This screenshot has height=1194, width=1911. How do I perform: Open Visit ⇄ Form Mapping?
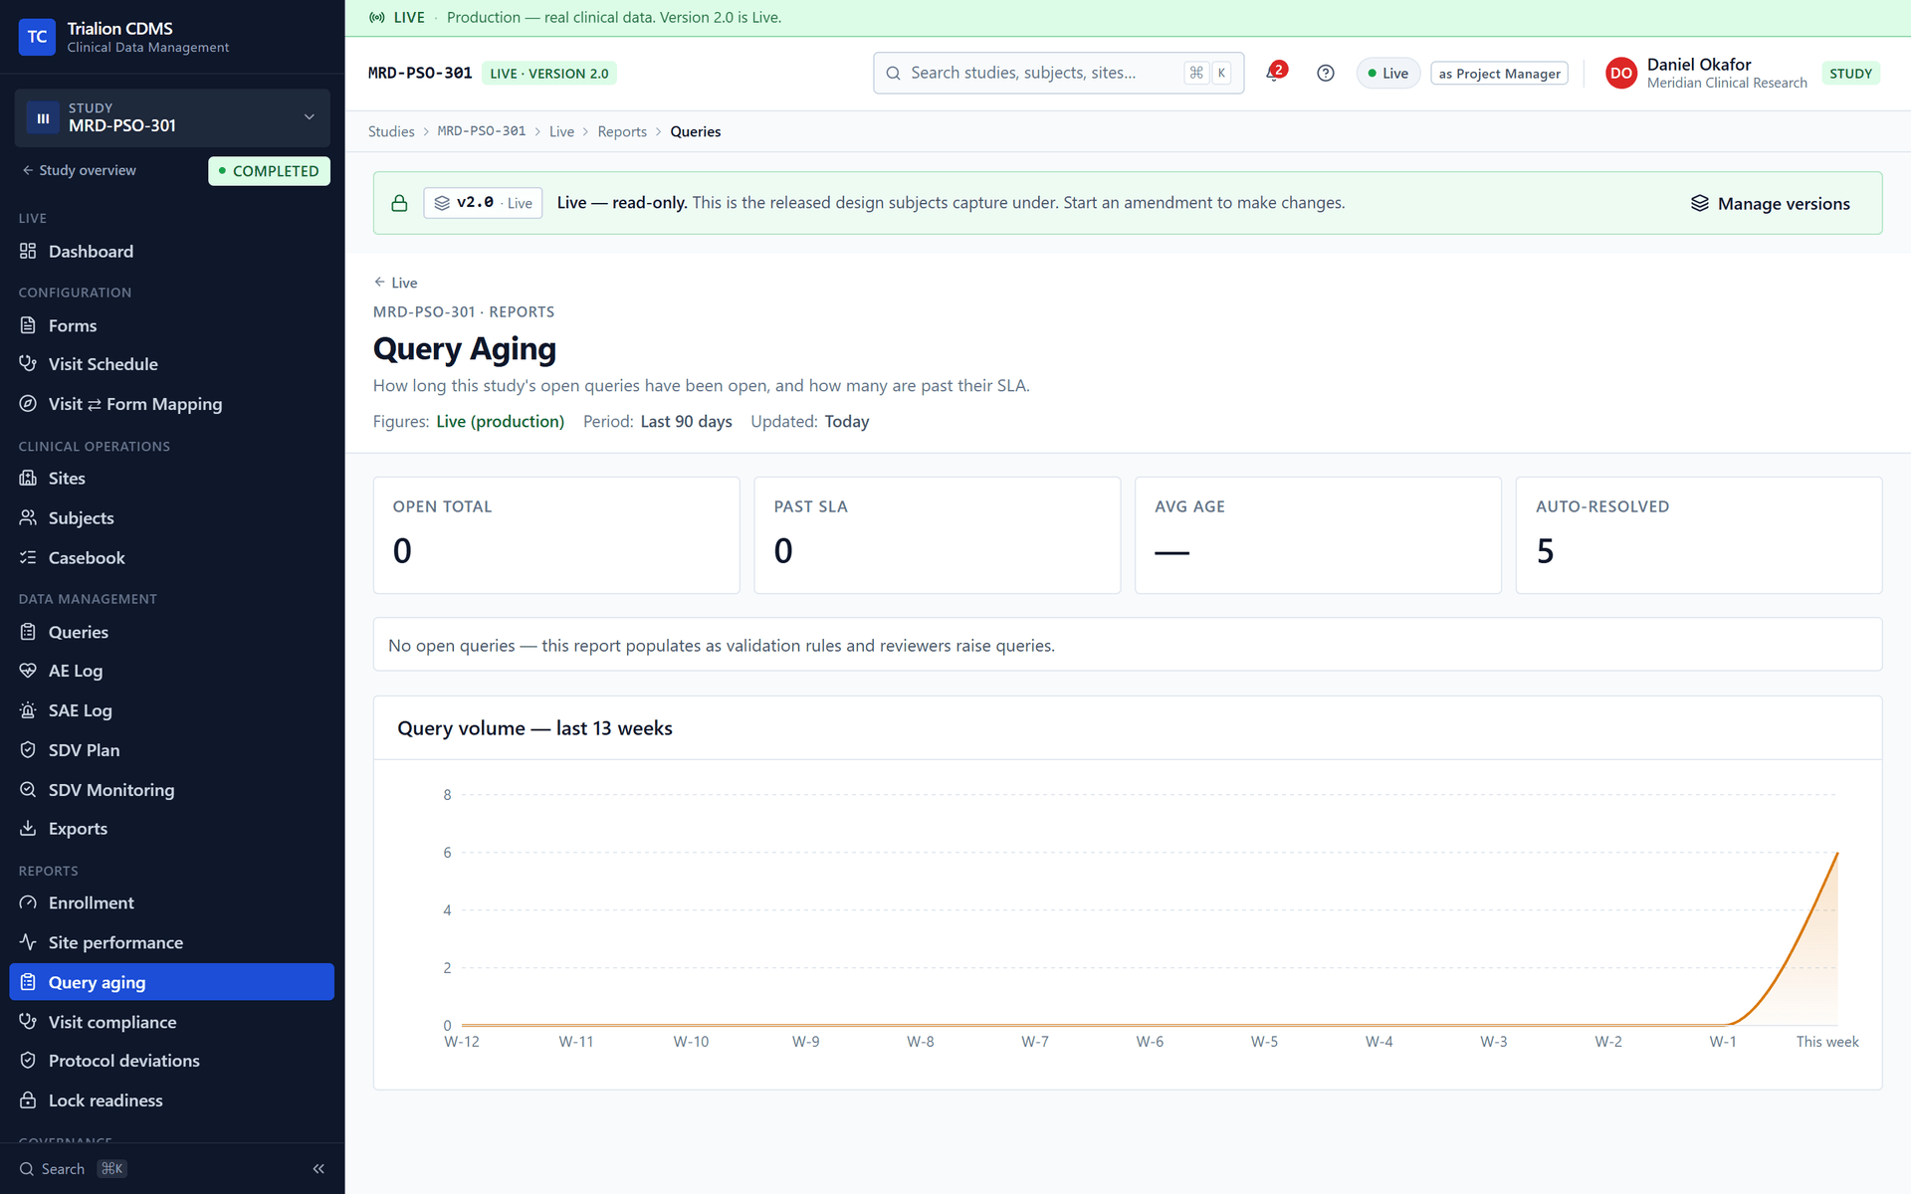pos(171,404)
